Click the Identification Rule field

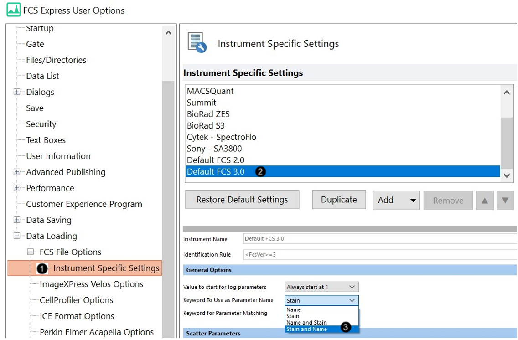[x=380, y=254]
